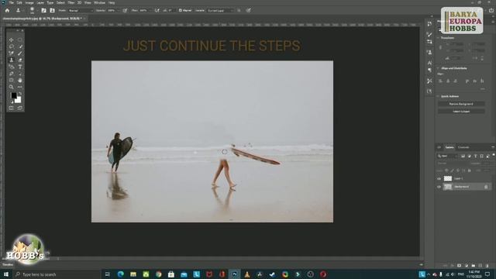Toggle layer filtering switch on or off
Image resolution: width=496 pixels, height=279 pixels.
pos(494,155)
